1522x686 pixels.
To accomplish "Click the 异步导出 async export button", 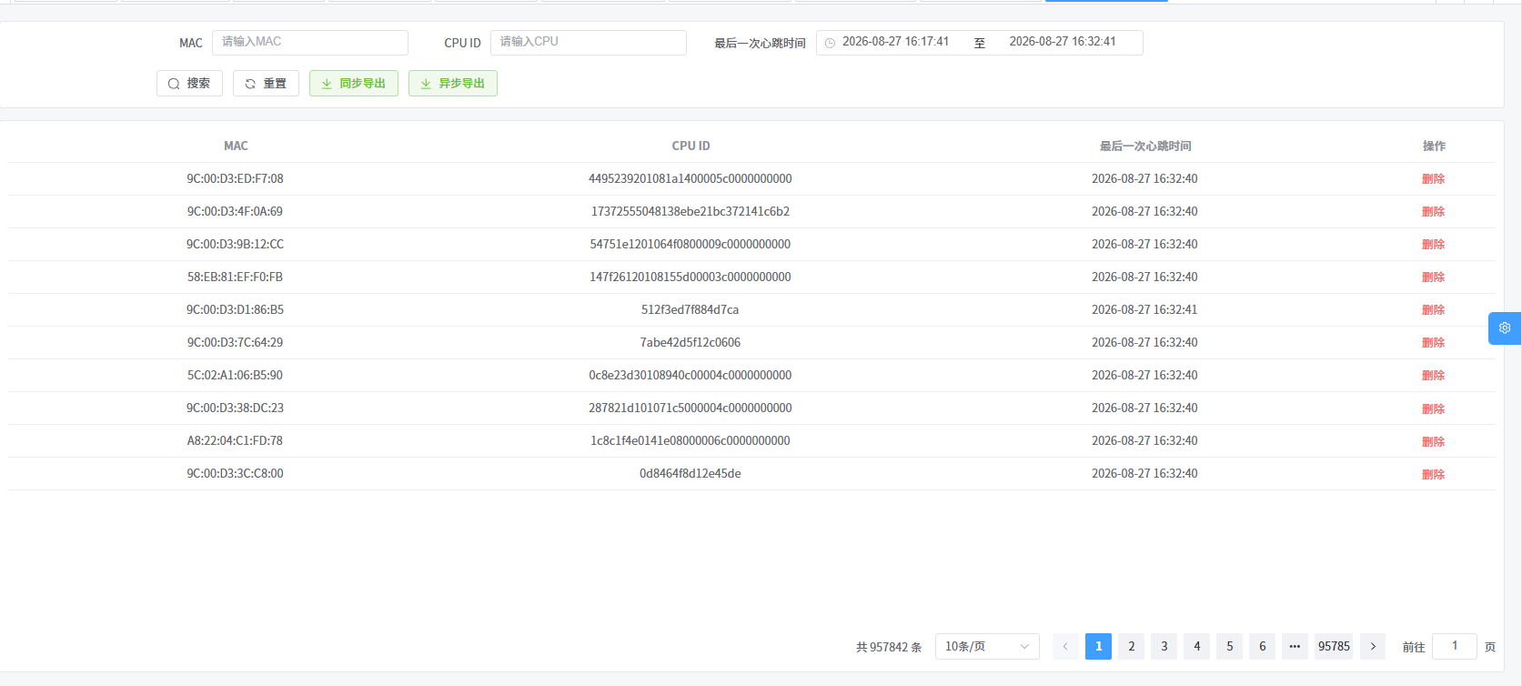I will [453, 84].
